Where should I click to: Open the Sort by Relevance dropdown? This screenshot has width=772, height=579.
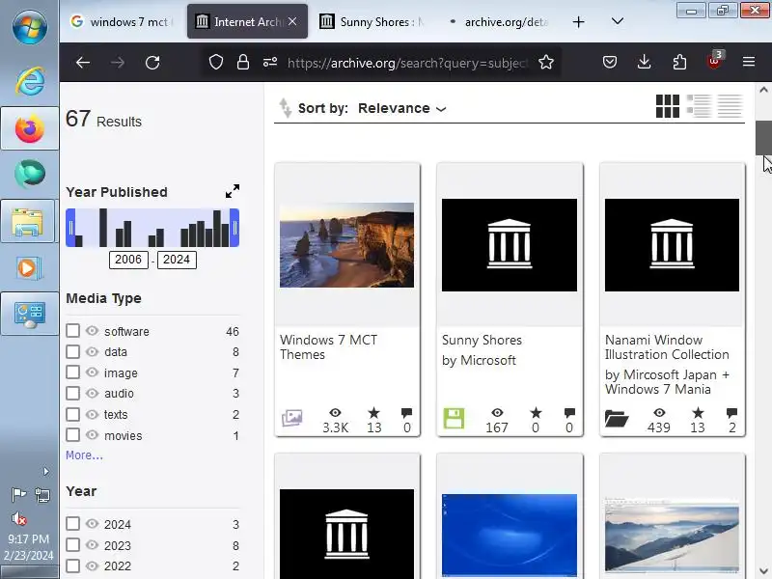click(401, 108)
